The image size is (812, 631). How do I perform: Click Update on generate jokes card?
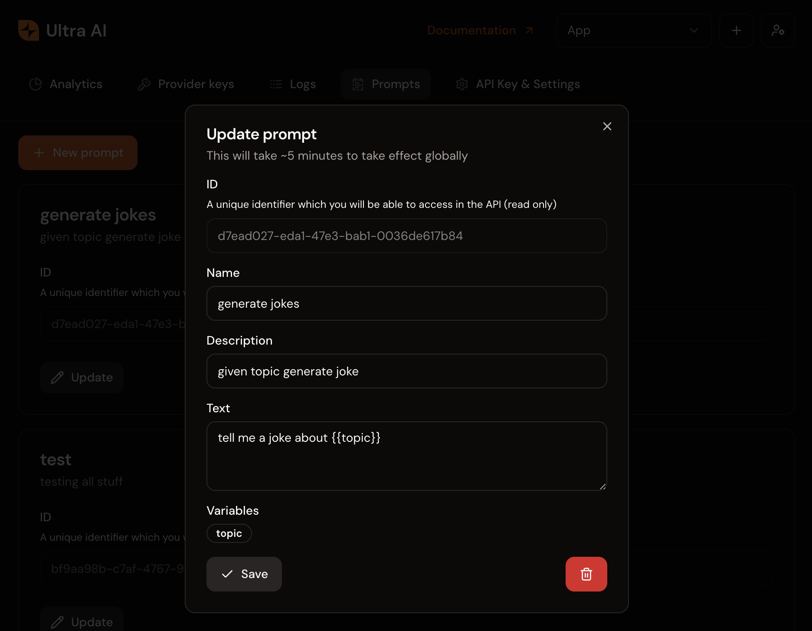[x=82, y=378]
